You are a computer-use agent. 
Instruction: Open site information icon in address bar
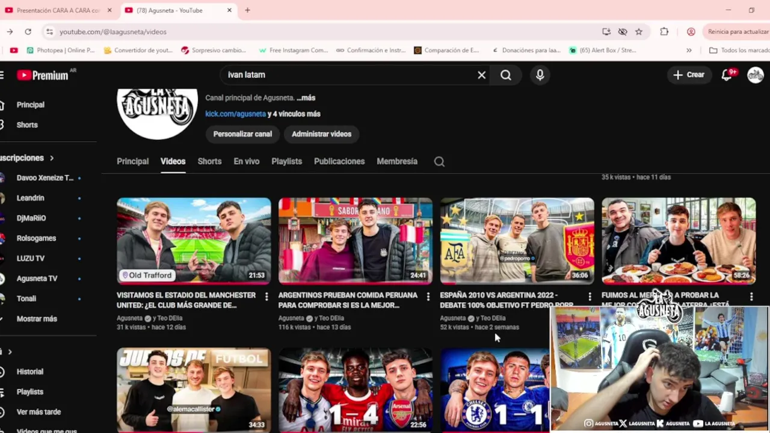pyautogui.click(x=49, y=32)
